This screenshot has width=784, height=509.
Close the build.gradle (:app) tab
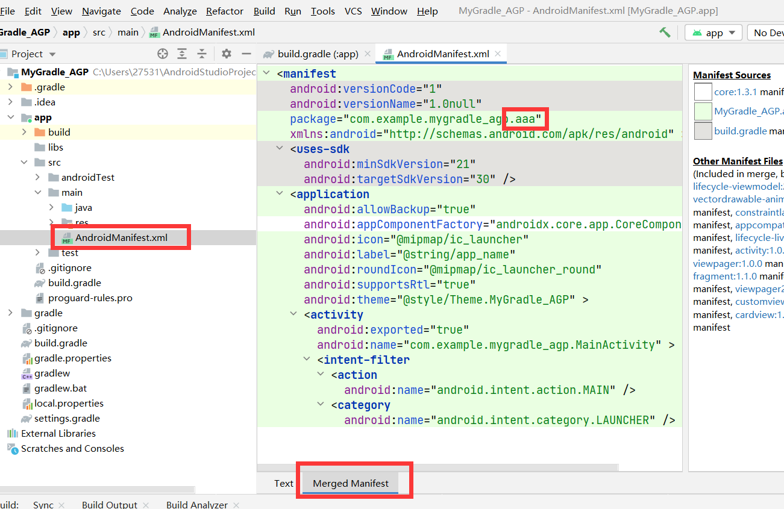pyautogui.click(x=368, y=54)
